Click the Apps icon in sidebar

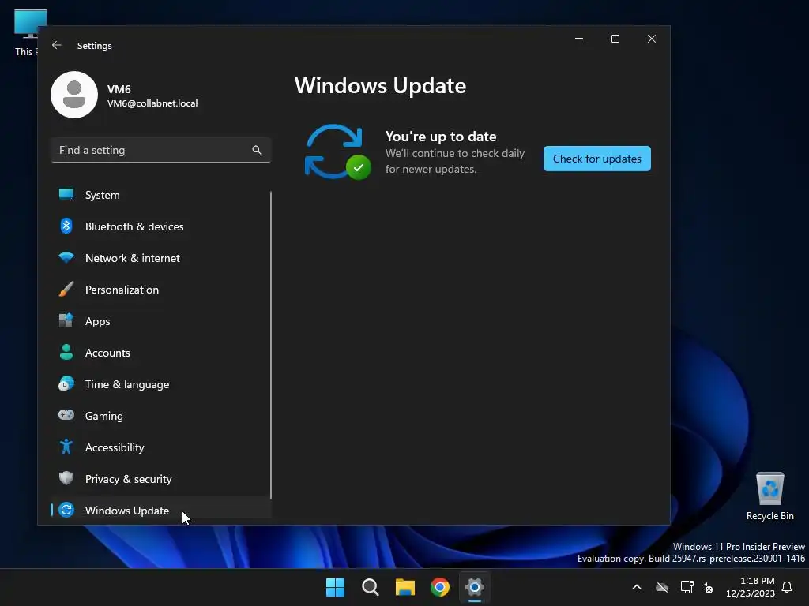click(x=66, y=320)
